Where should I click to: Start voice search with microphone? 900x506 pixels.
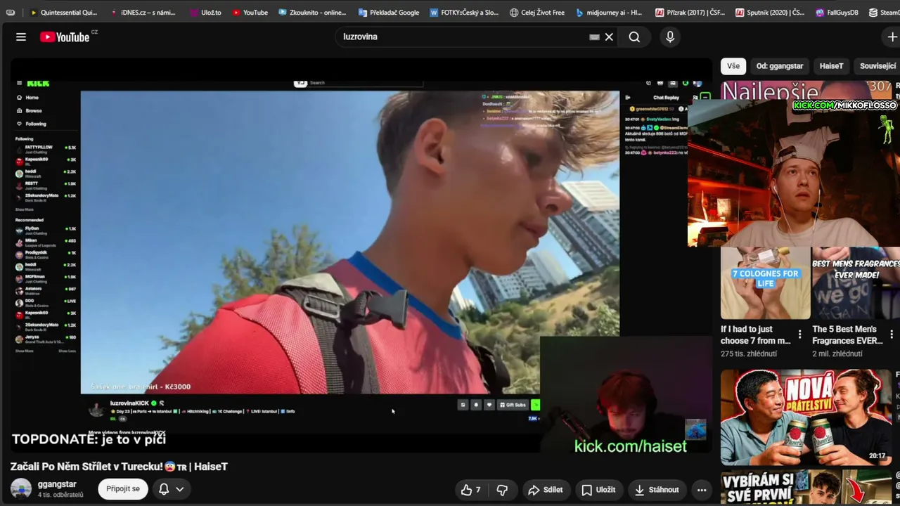click(670, 37)
